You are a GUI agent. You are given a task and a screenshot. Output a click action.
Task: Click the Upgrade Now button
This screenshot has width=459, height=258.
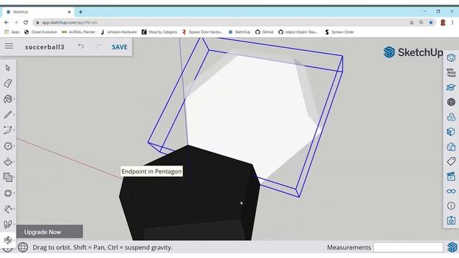pyautogui.click(x=49, y=232)
